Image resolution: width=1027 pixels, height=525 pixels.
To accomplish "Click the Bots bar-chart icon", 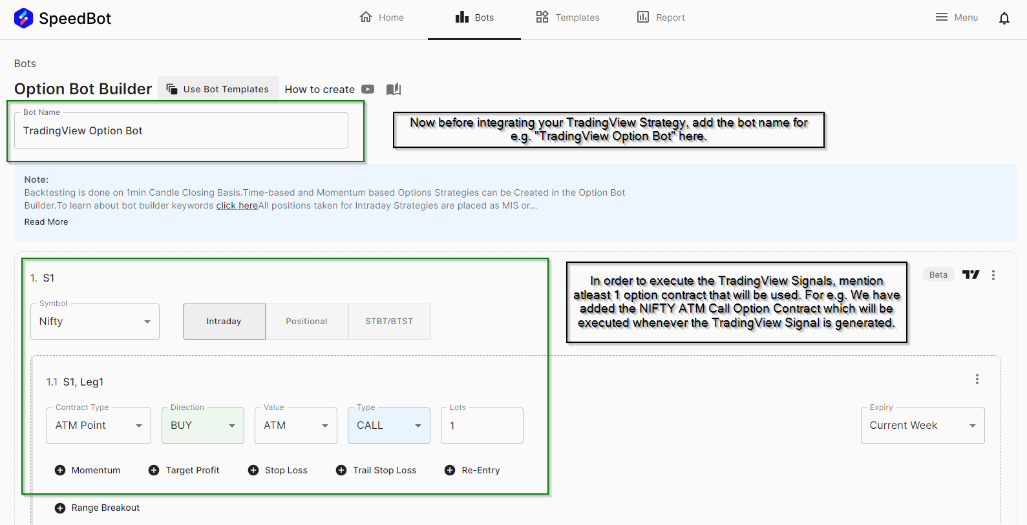I will click(462, 17).
